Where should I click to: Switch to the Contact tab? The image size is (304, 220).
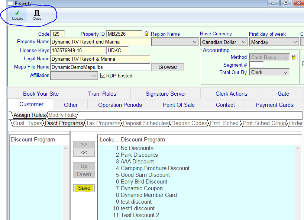click(225, 105)
